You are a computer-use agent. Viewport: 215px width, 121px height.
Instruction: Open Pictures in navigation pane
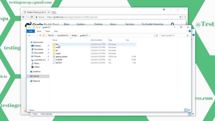[x=37, y=56]
